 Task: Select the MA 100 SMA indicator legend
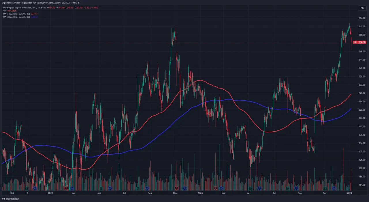click(20, 14)
